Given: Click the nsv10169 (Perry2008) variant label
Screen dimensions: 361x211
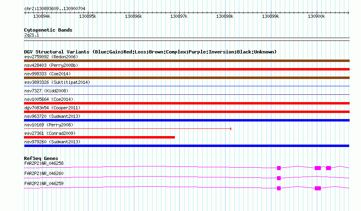Looking at the screenshot, I should 49,125.
